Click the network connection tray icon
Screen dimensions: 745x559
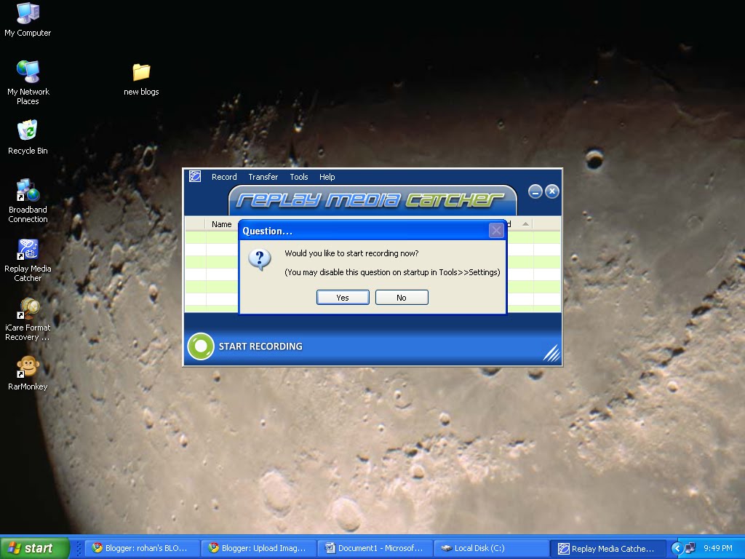click(x=690, y=548)
